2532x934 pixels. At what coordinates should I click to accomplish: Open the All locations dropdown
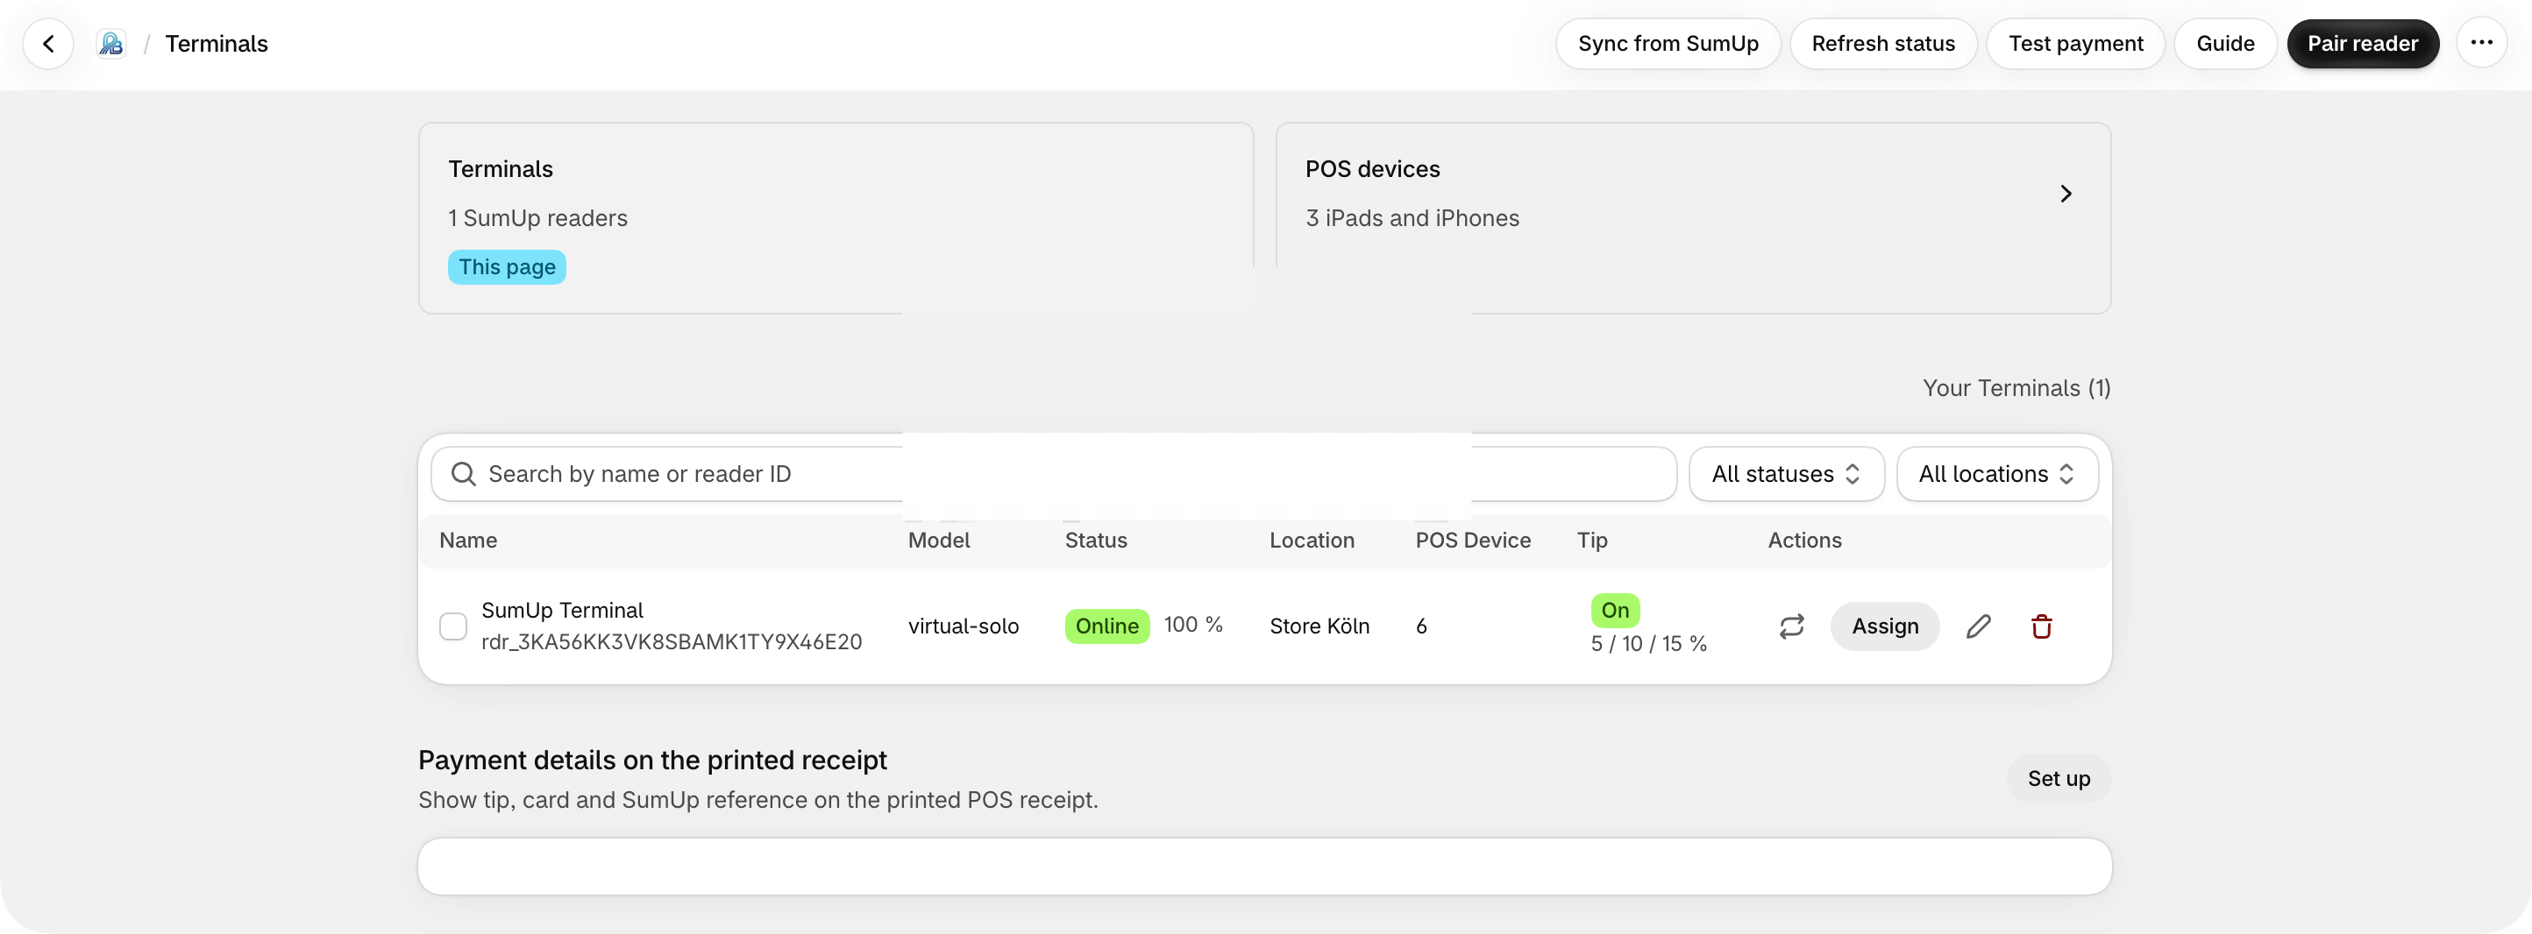coord(1996,474)
